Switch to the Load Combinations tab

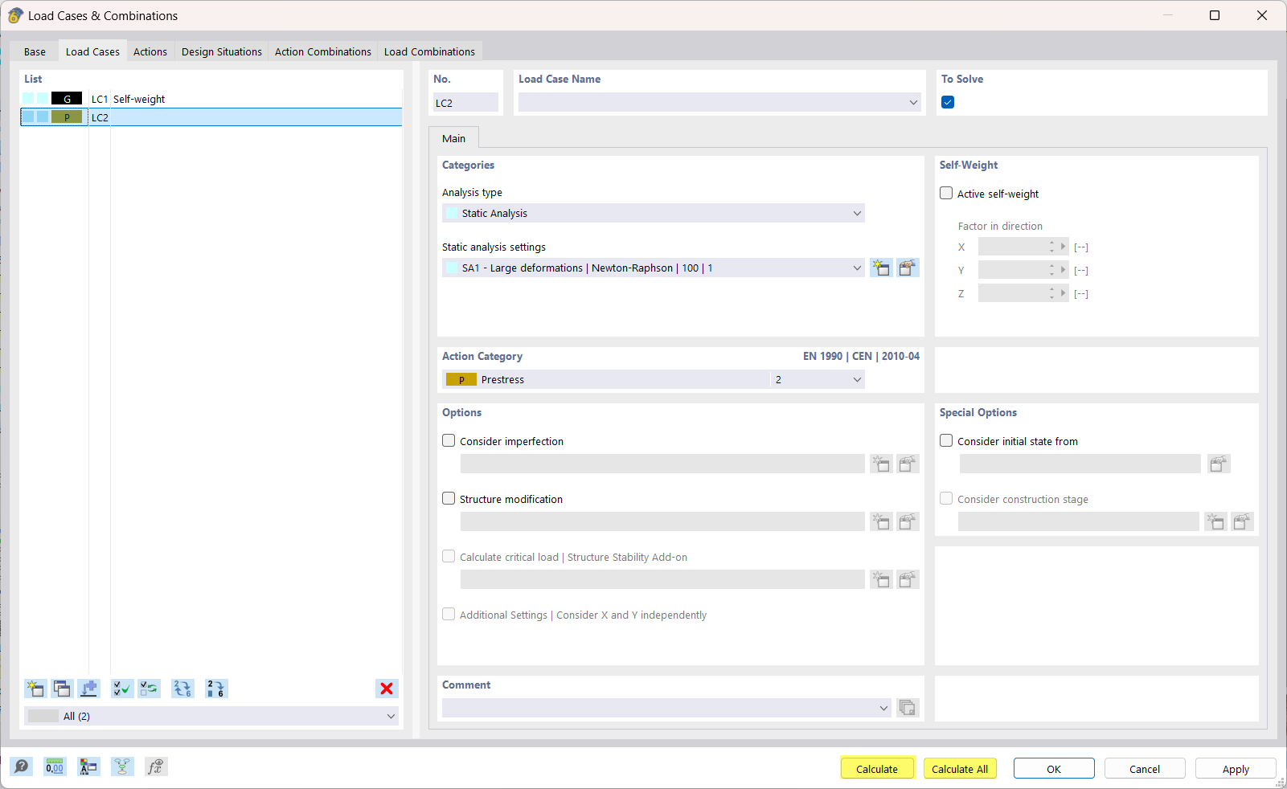pyautogui.click(x=429, y=51)
